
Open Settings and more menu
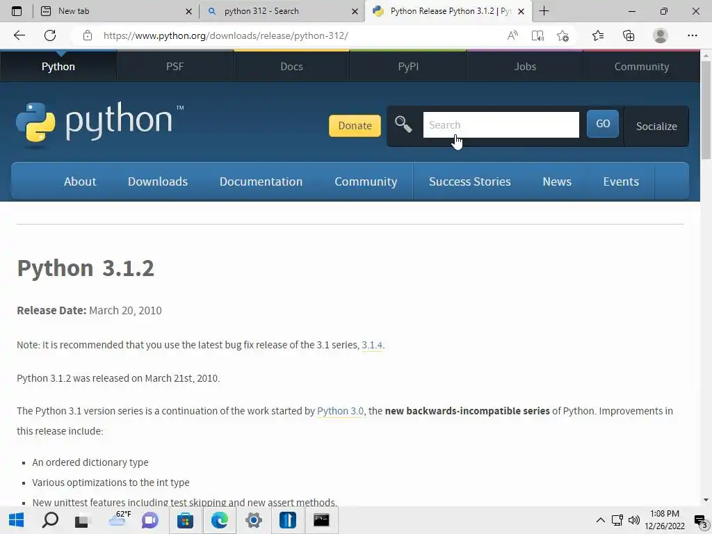[x=692, y=35]
